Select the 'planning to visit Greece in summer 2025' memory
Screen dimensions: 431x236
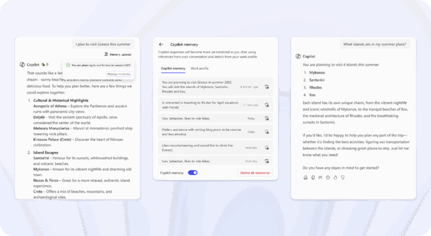point(215,87)
